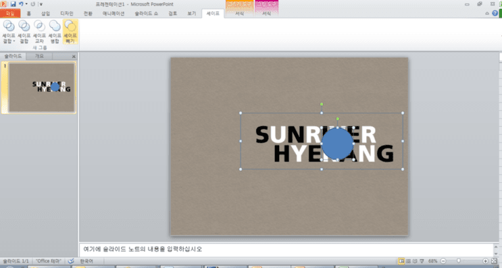
Task: Click the highlighted Shape Subtract (셰이프 빼기) icon
Action: coord(70,31)
